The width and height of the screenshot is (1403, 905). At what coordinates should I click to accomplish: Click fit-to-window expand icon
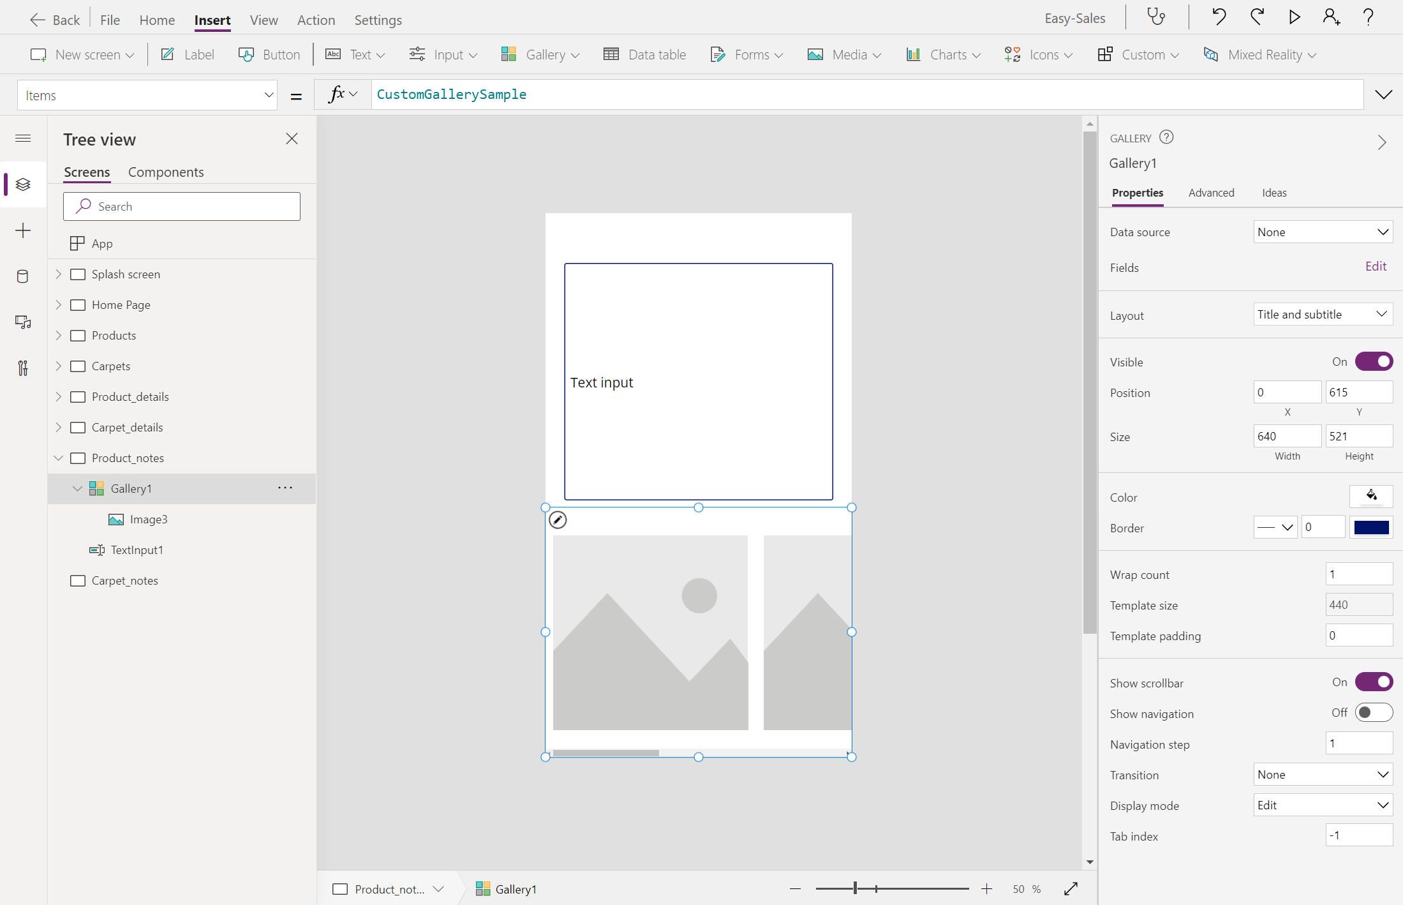coord(1071,889)
